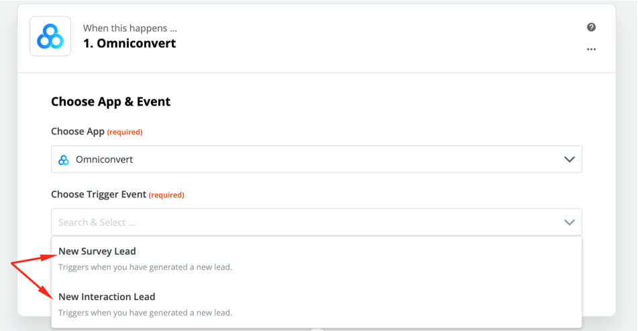The image size is (638, 331).
Task: Collapse the Choose Trigger Event dropdown arrow
Action: pyautogui.click(x=570, y=222)
